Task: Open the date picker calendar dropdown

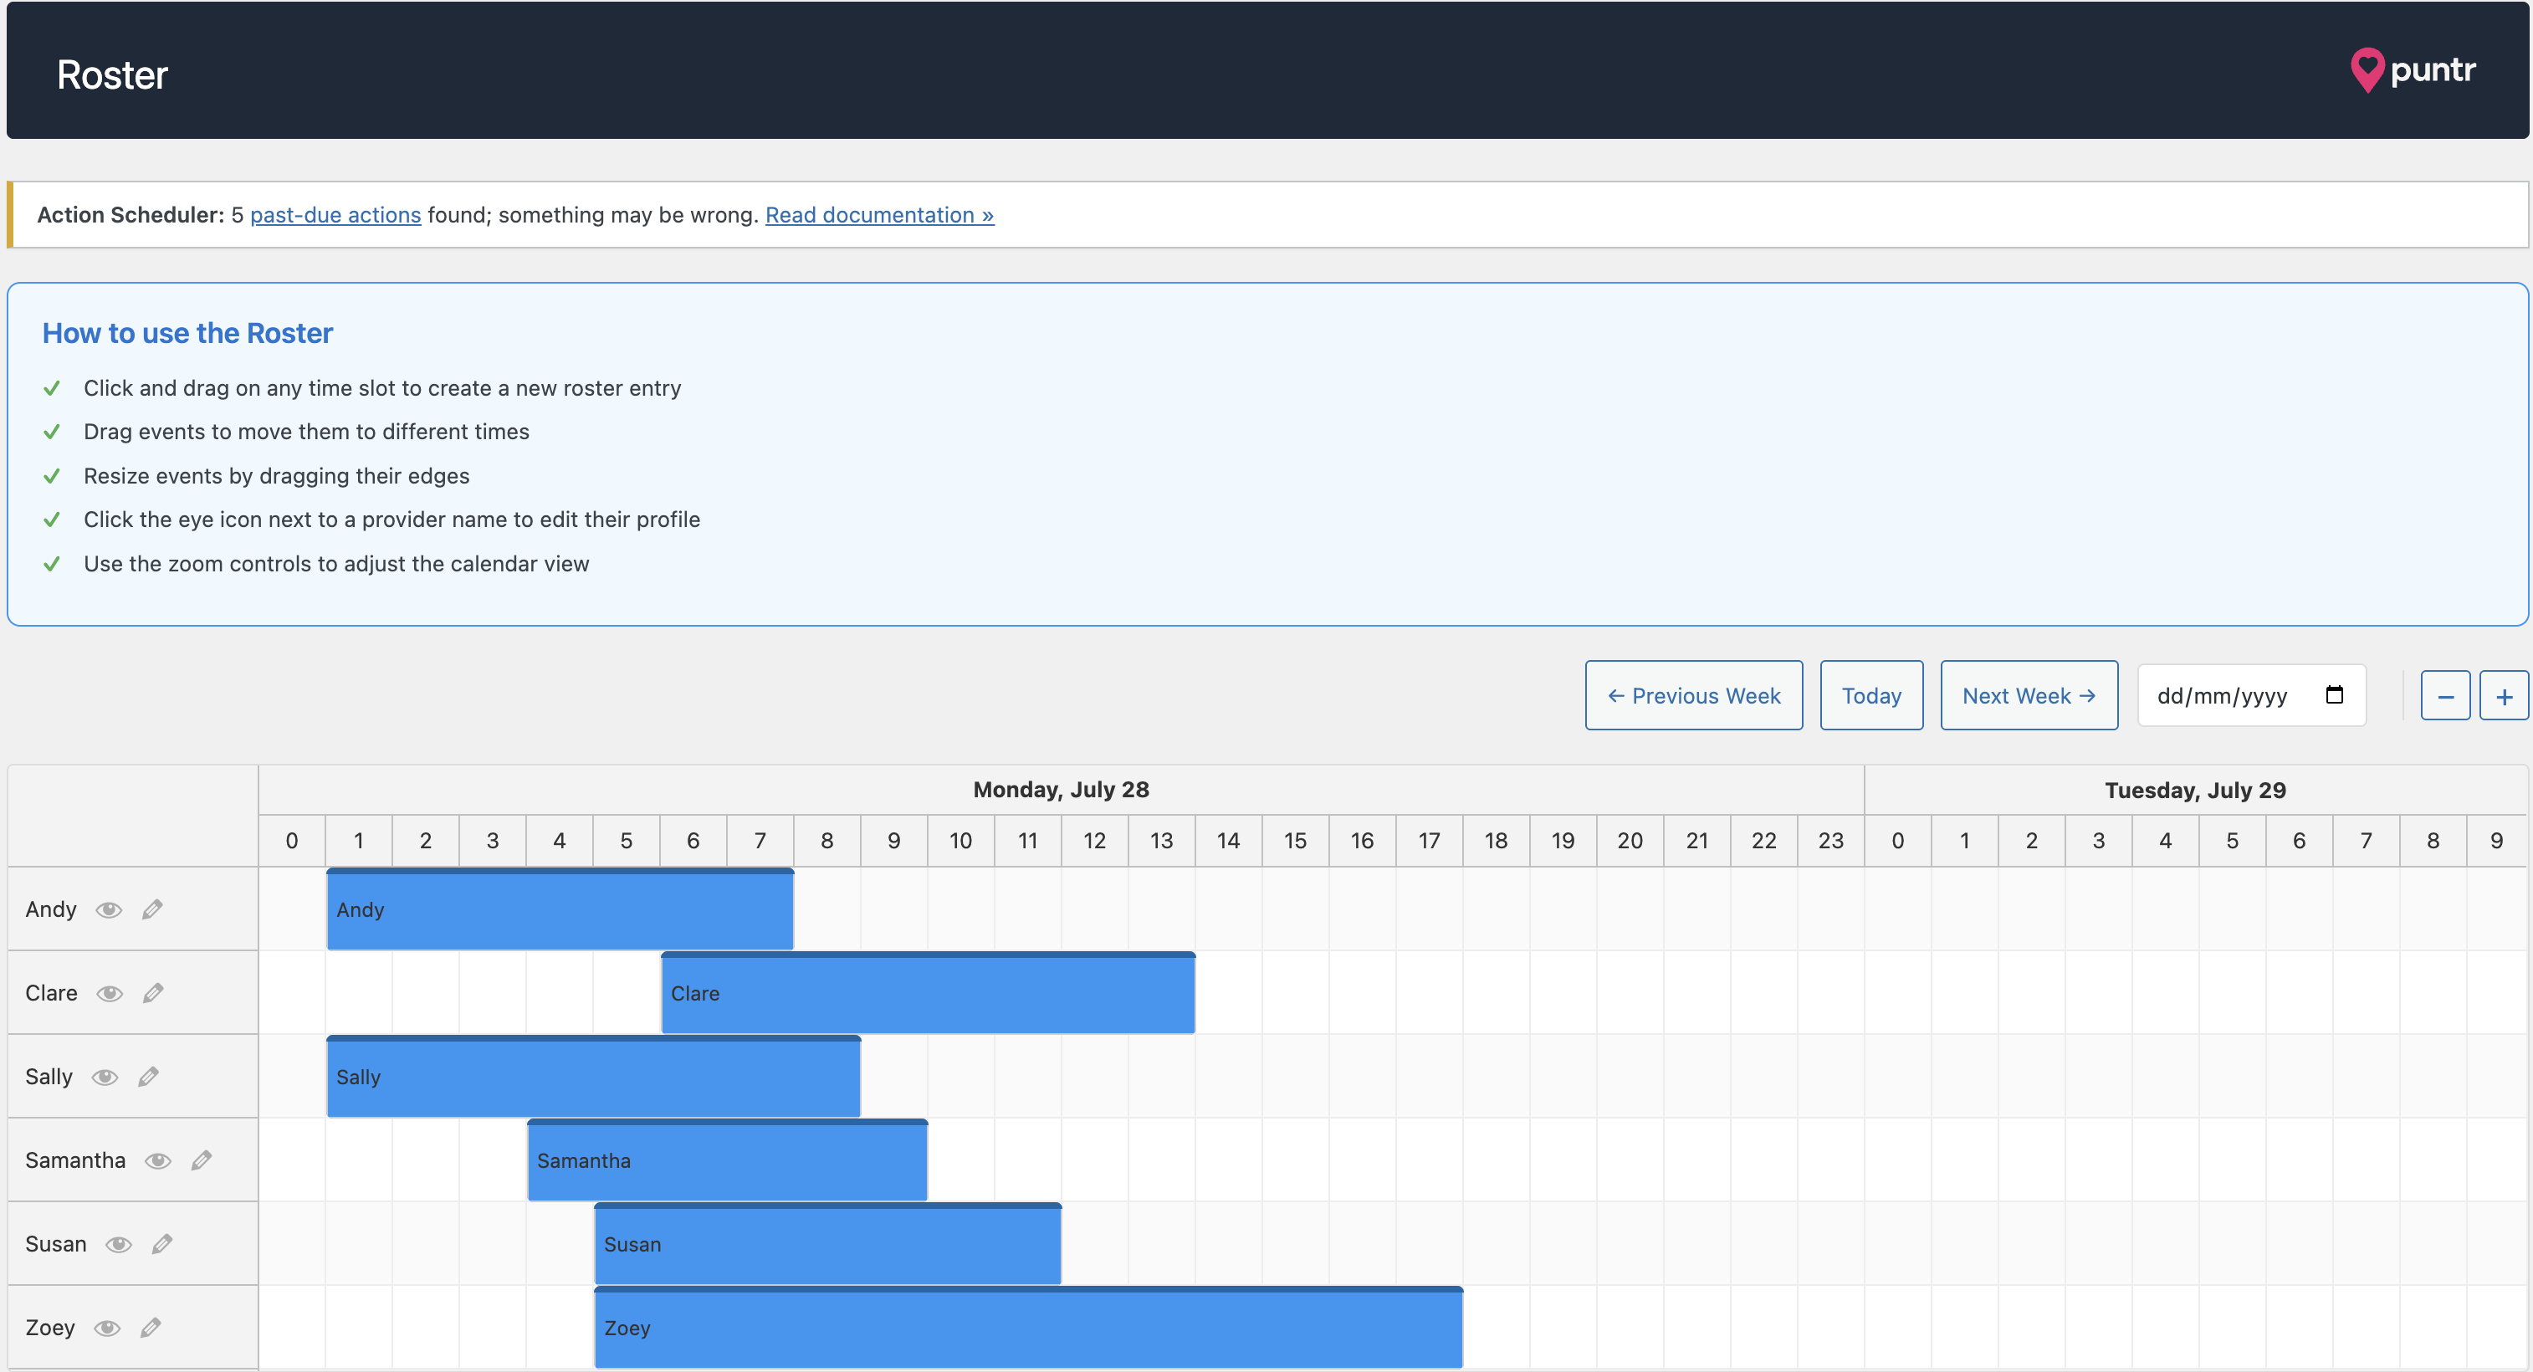Action: pyautogui.click(x=2336, y=695)
